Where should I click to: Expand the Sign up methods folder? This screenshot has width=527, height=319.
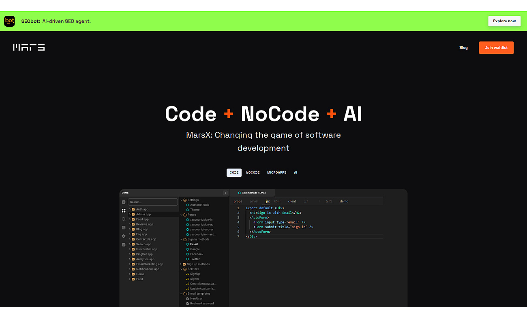click(181, 264)
